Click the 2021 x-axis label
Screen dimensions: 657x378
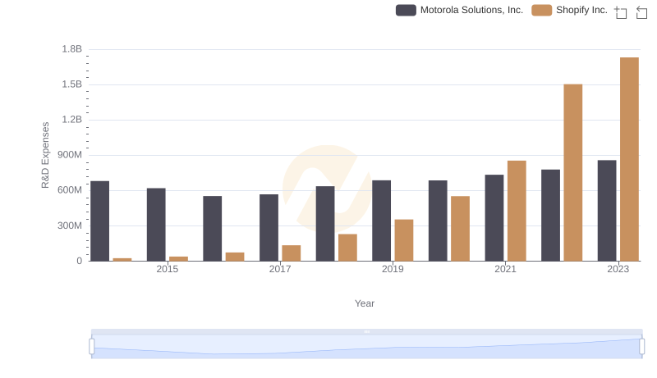pyautogui.click(x=505, y=269)
